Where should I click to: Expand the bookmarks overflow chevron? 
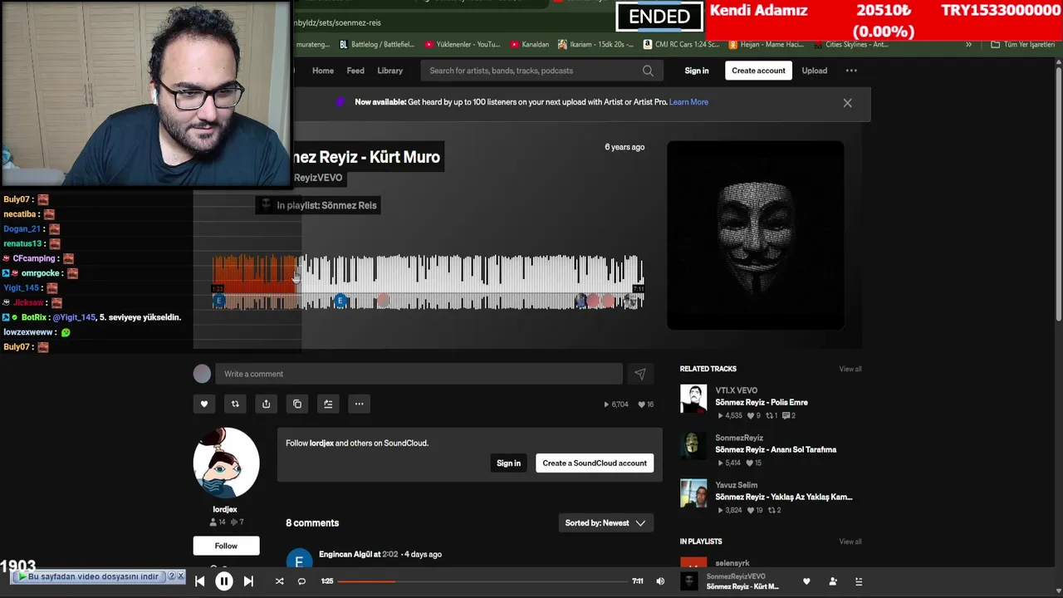pos(968,44)
